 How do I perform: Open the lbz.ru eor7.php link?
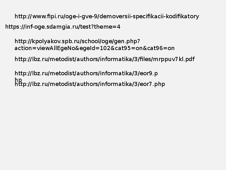tap(90, 84)
